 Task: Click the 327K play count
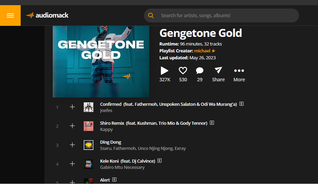(165, 80)
